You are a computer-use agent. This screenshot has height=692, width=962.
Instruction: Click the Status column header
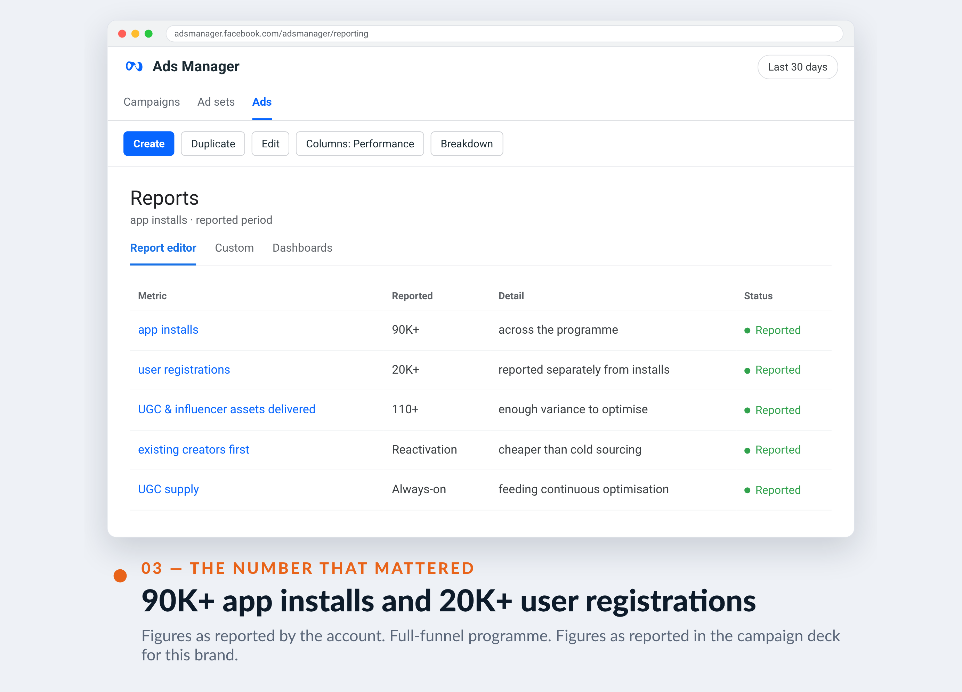coord(758,296)
